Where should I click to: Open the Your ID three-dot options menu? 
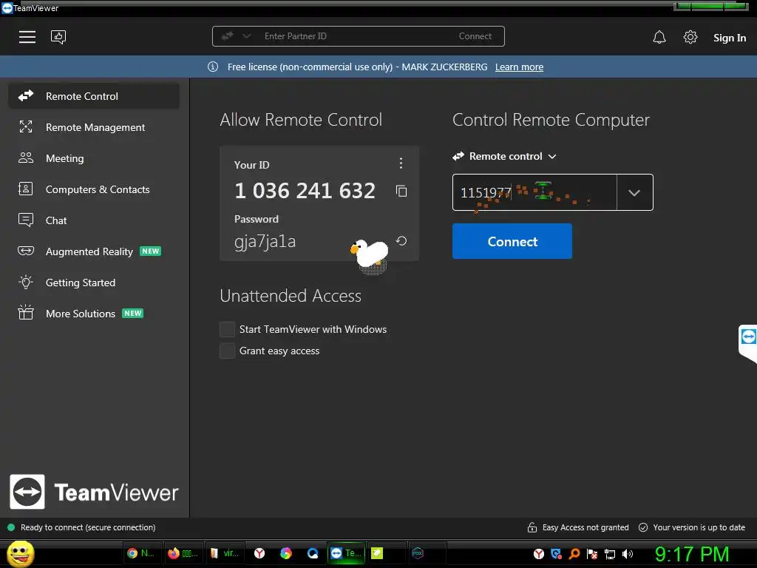coord(401,163)
